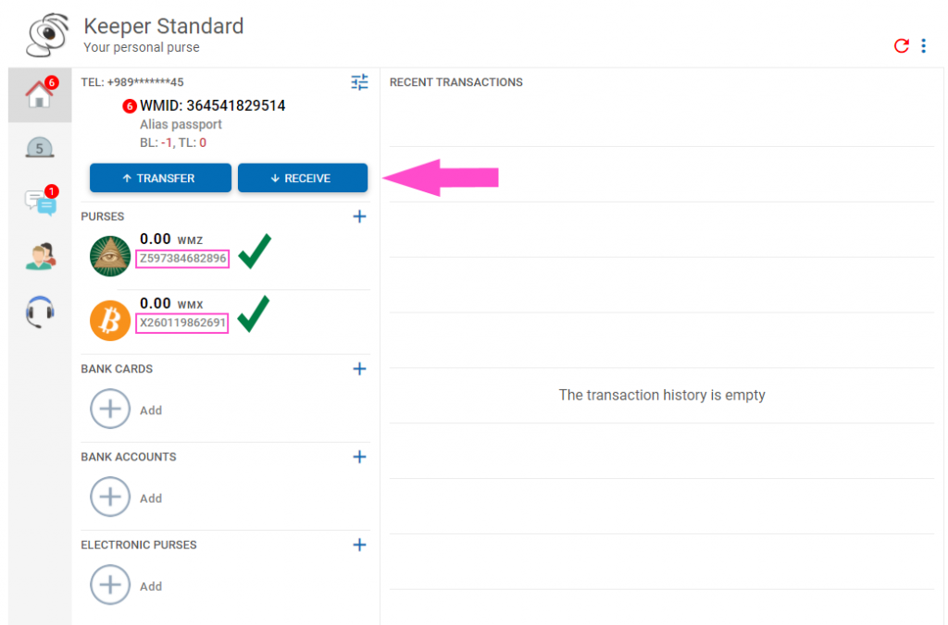Click the red refresh icon

902,45
